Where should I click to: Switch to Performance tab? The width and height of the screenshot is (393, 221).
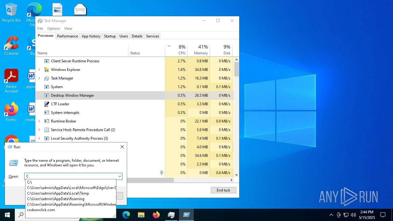point(68,36)
